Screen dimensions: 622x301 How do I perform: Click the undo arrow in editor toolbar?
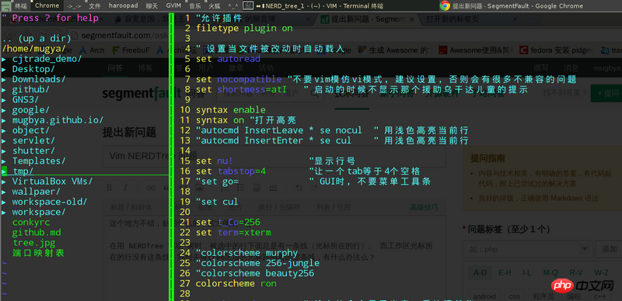pos(299,187)
